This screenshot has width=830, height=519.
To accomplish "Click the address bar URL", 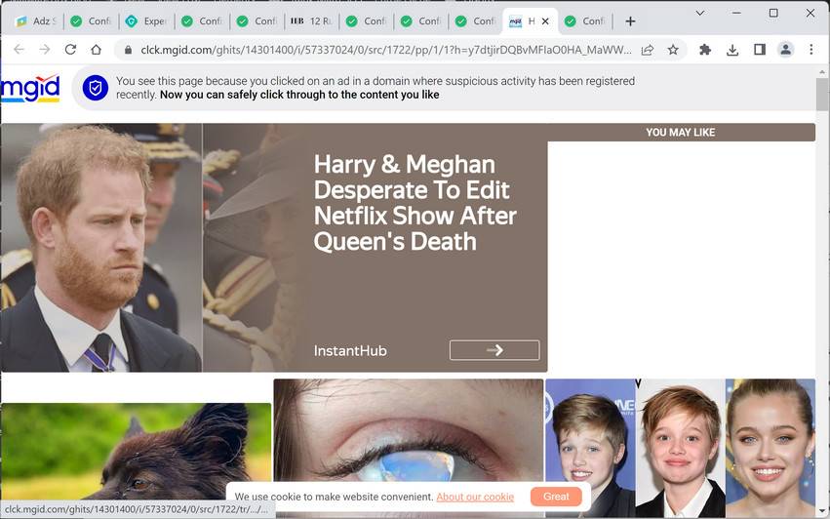I will [x=386, y=50].
